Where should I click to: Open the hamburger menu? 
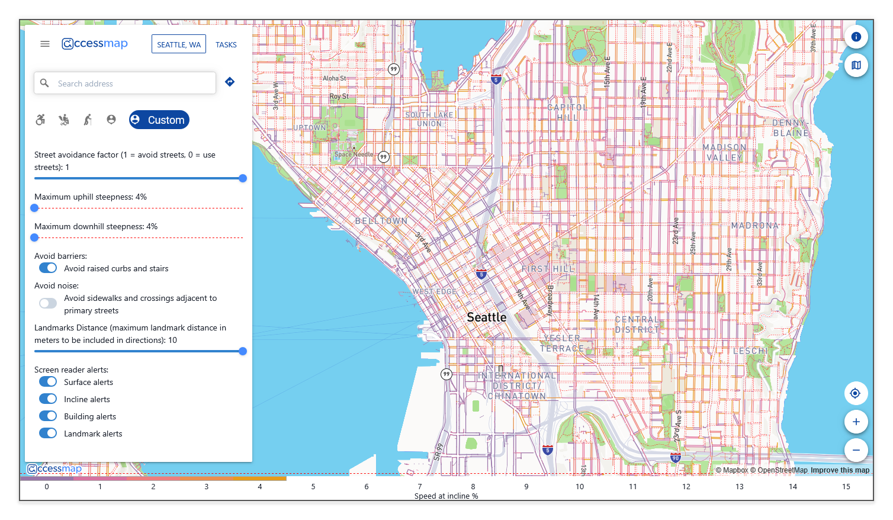click(x=45, y=44)
